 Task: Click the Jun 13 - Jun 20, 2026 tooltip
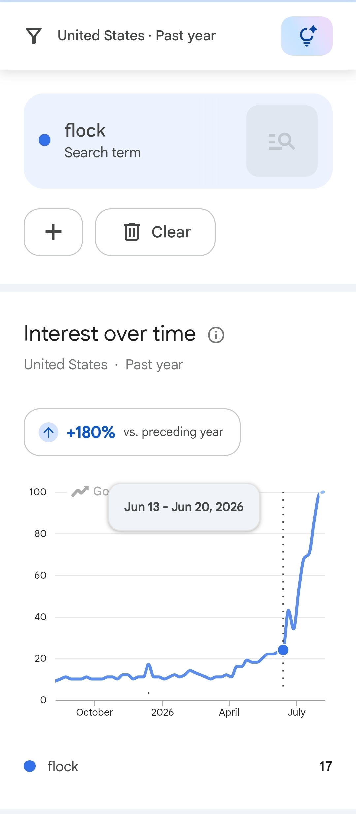(x=184, y=507)
